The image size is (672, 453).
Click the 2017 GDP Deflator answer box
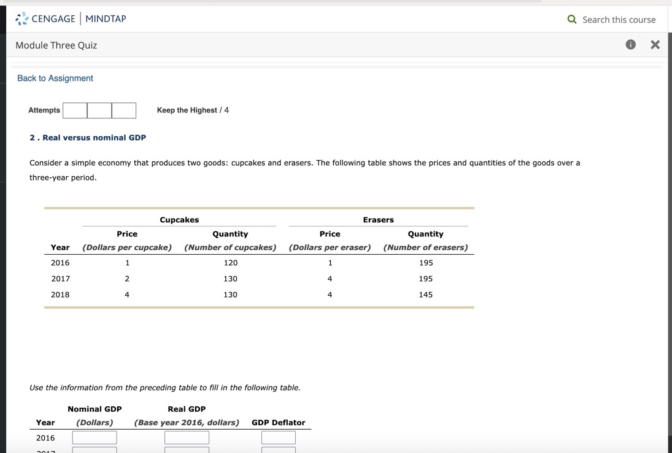(279, 451)
